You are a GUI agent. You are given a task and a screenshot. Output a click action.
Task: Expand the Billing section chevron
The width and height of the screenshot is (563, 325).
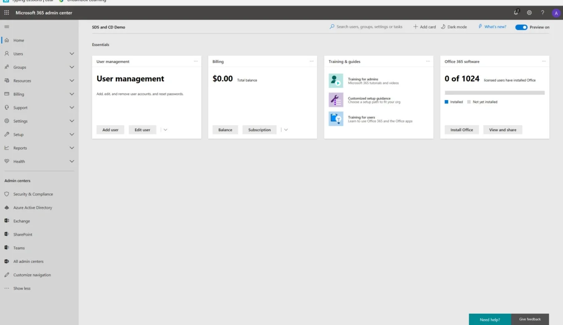72,94
